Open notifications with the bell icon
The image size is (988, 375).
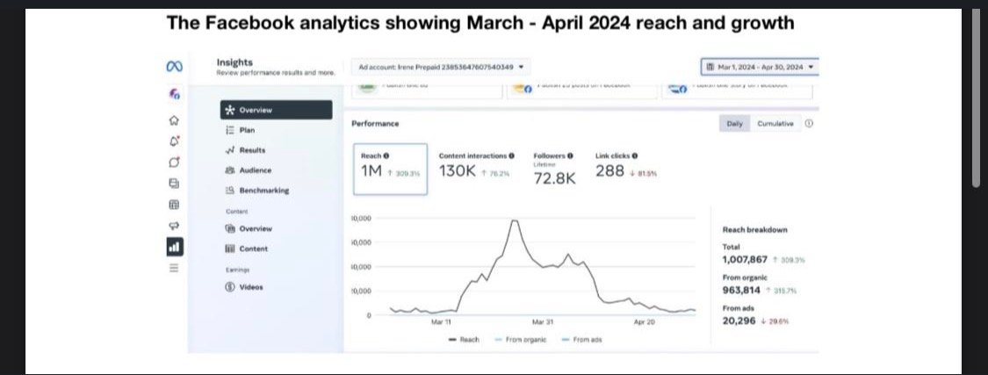pos(175,141)
